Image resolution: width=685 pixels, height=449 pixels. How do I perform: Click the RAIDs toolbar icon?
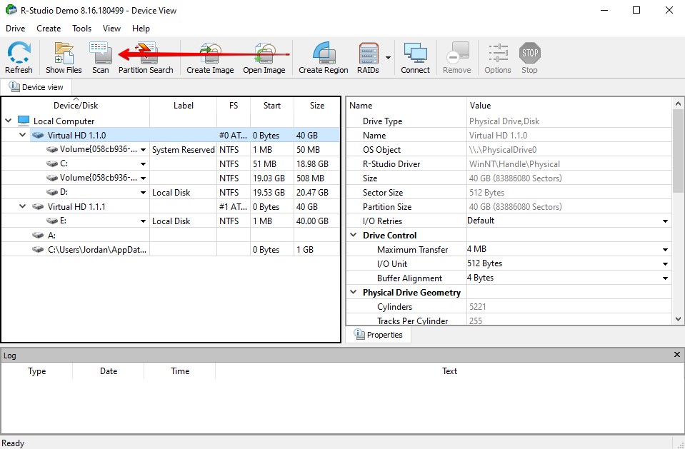pyautogui.click(x=369, y=57)
